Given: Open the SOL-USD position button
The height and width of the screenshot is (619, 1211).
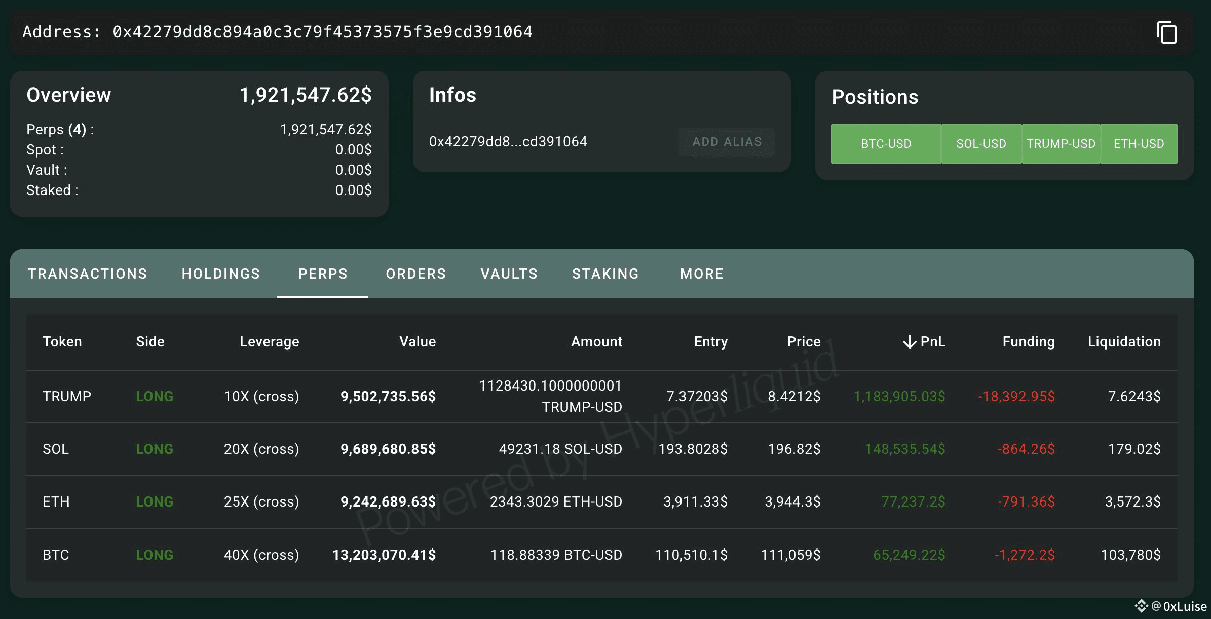Looking at the screenshot, I should click(x=981, y=144).
